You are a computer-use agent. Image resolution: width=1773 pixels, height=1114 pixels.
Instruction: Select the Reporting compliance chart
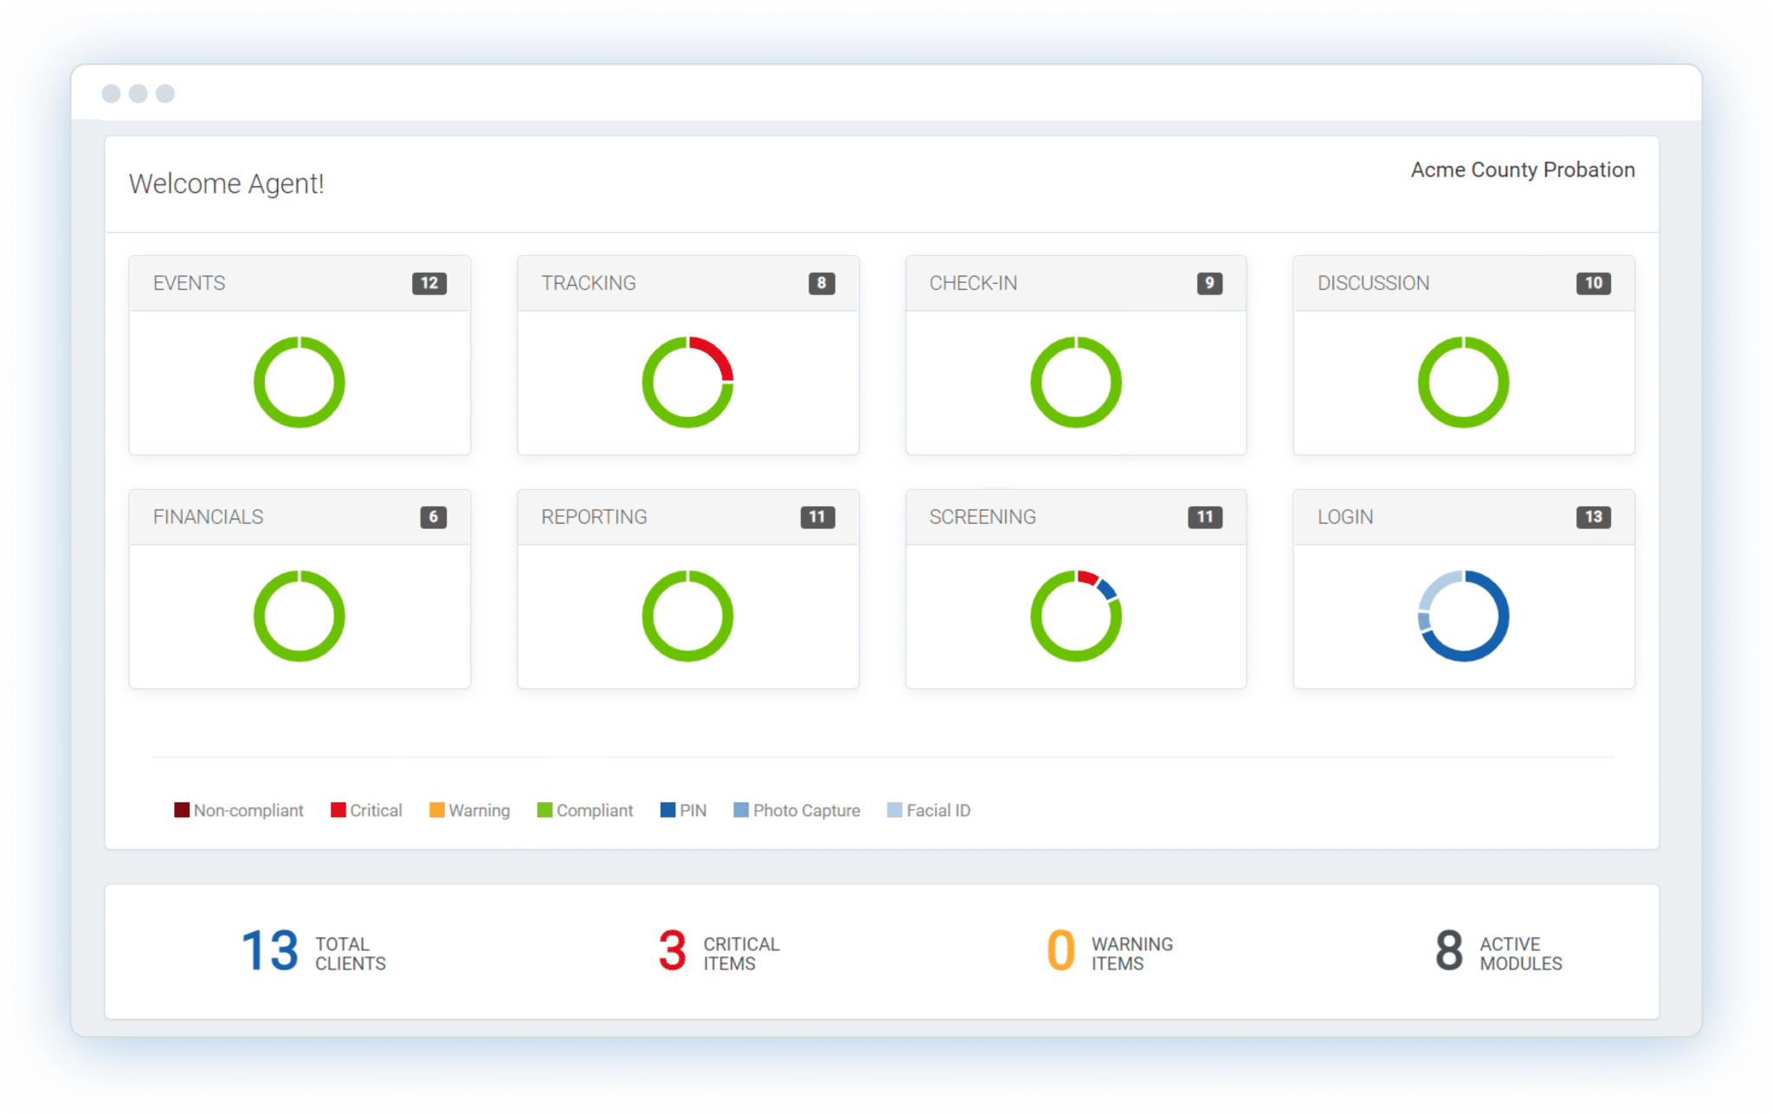pyautogui.click(x=687, y=616)
